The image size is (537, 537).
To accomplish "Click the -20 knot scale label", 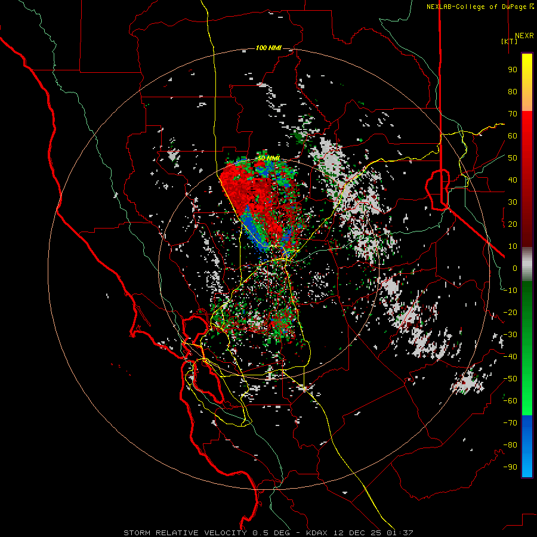I will point(510,312).
